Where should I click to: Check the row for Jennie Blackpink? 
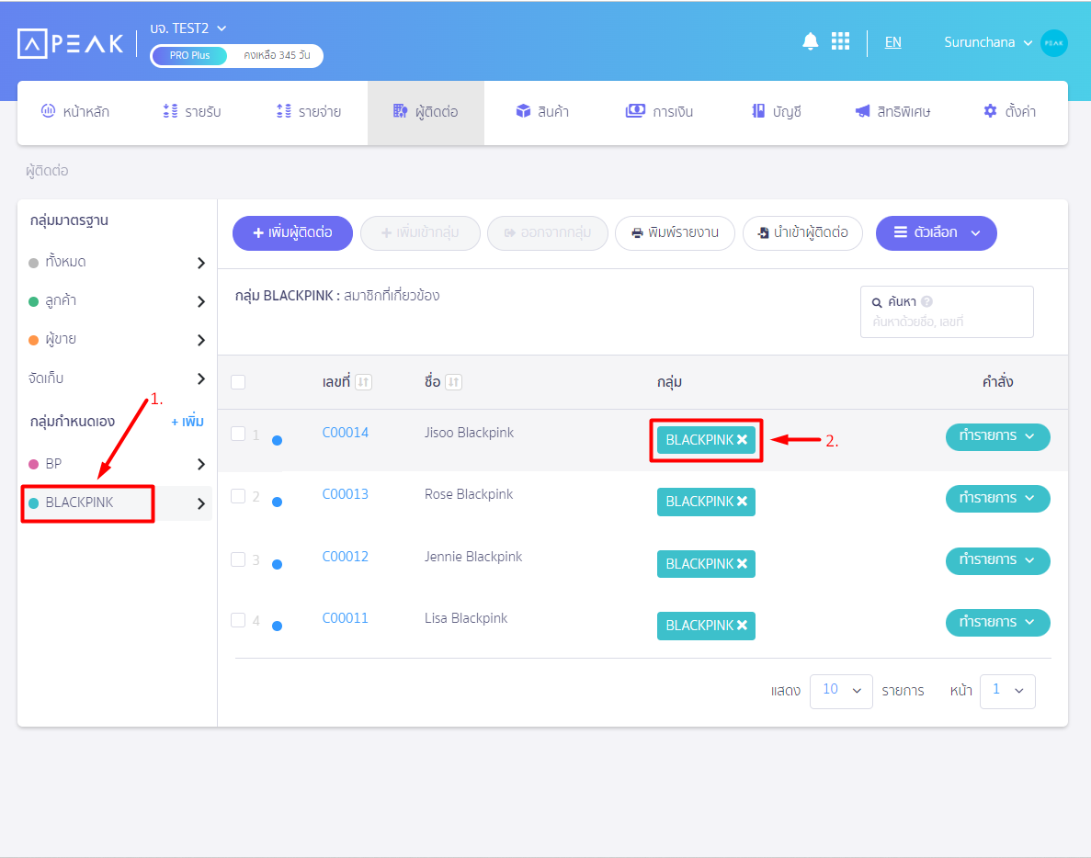click(x=238, y=559)
